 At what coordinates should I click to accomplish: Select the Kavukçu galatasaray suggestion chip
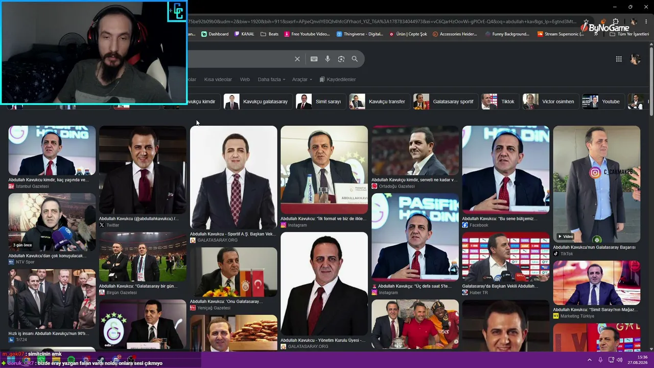point(258,101)
